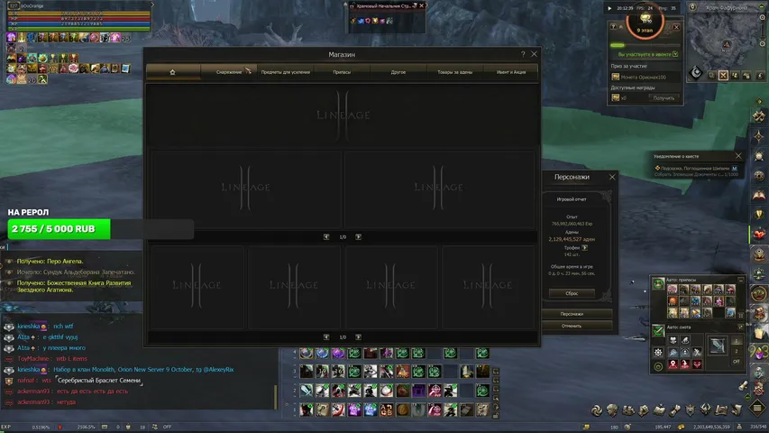769x433 pixels.
Task: Click the Сброс button in Персонажи panel
Action: 572,293
